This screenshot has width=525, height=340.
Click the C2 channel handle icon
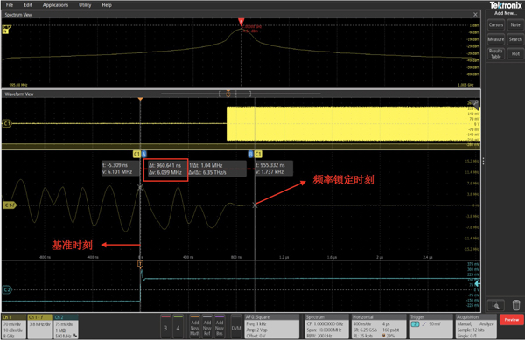[7, 289]
